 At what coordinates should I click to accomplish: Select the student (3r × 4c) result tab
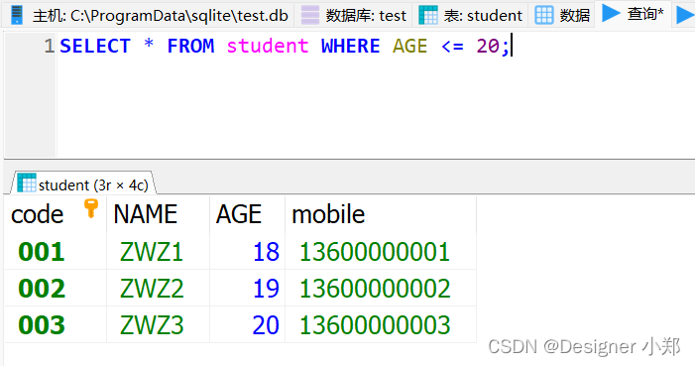[x=84, y=183]
